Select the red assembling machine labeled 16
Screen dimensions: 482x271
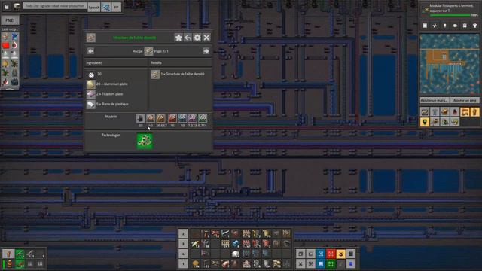(172, 119)
